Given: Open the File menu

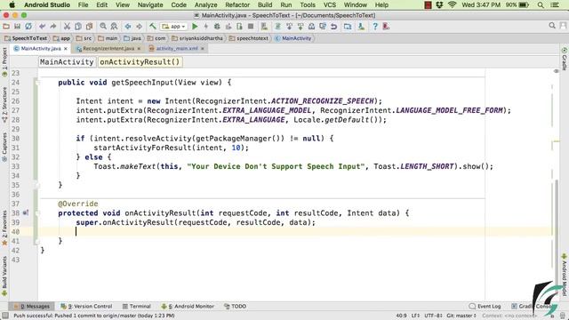Looking at the screenshot, I should point(83,5).
